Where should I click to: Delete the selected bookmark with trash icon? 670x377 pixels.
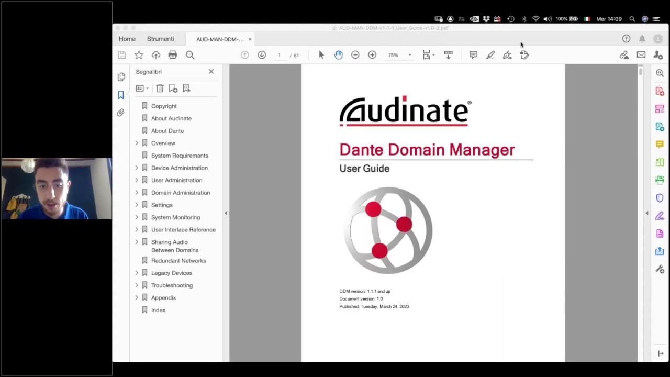tap(160, 88)
